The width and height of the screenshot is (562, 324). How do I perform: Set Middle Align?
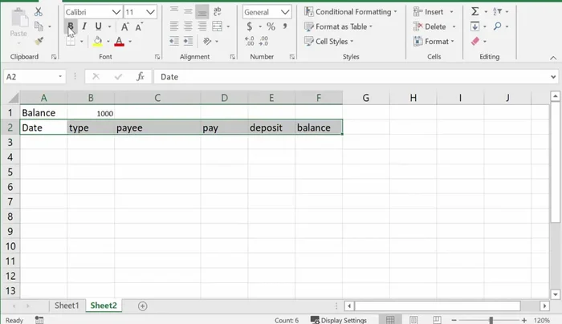click(188, 11)
